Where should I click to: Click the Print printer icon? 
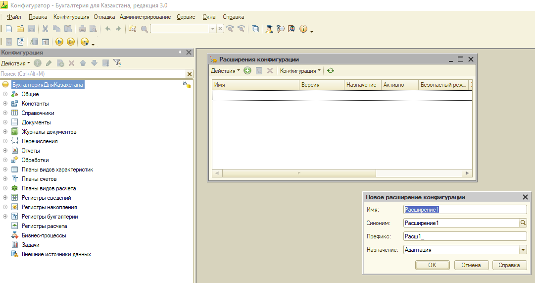point(82,29)
